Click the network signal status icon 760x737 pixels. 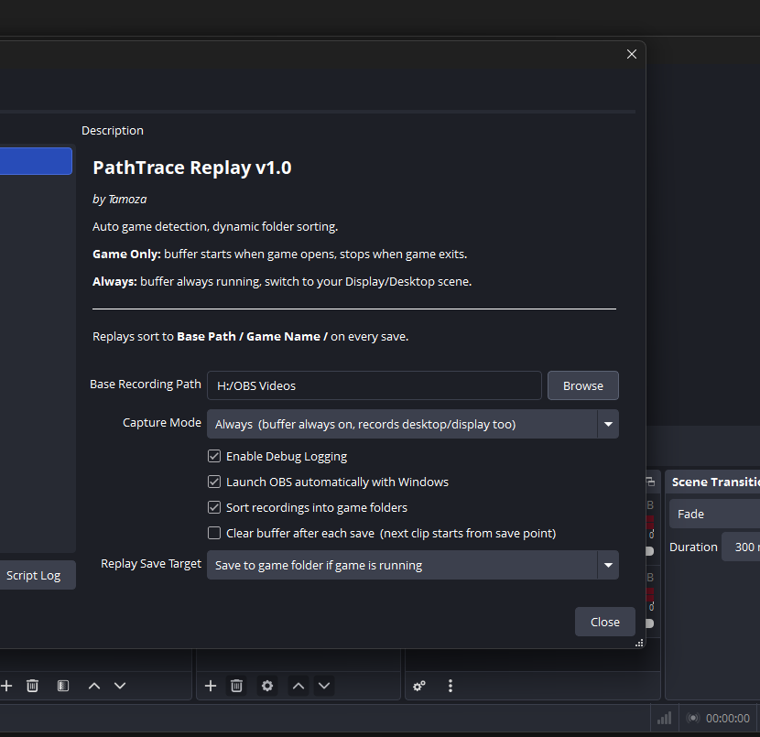(664, 718)
